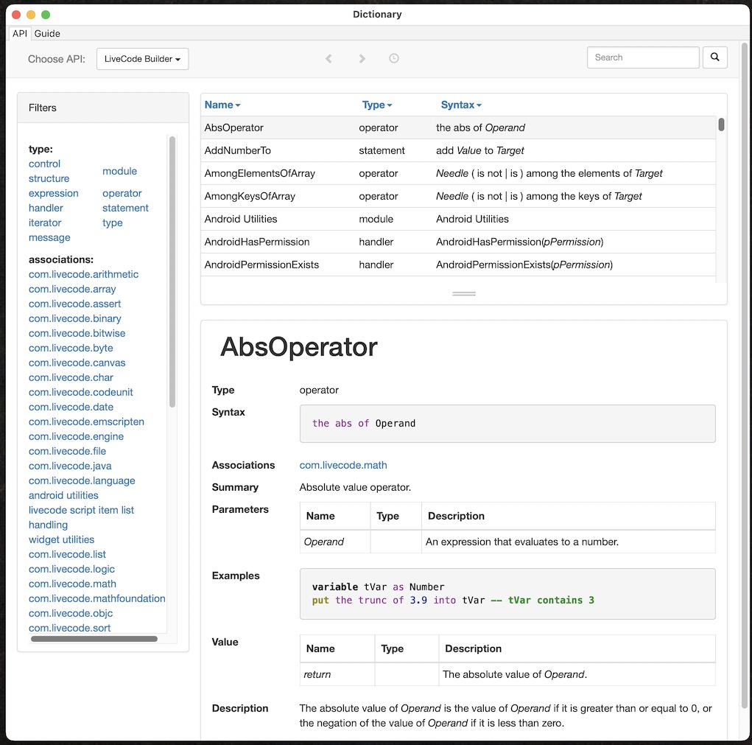Open history with the clock icon
The width and height of the screenshot is (752, 745).
coord(394,58)
